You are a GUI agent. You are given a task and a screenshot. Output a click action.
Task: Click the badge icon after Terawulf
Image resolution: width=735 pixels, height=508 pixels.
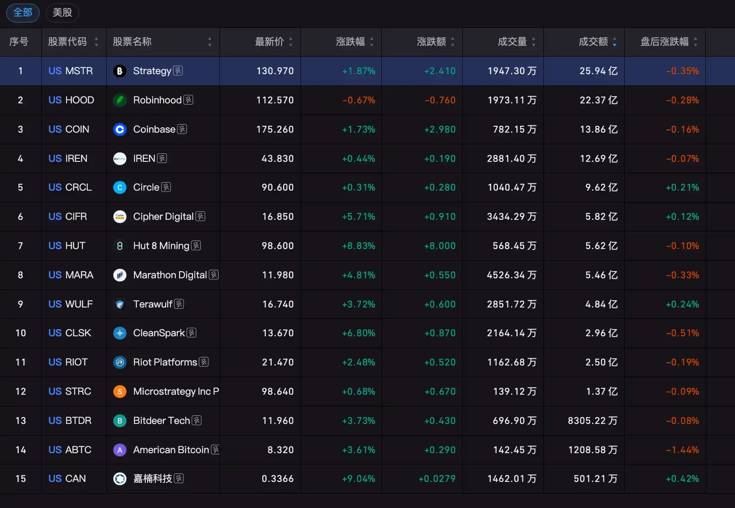point(179,304)
